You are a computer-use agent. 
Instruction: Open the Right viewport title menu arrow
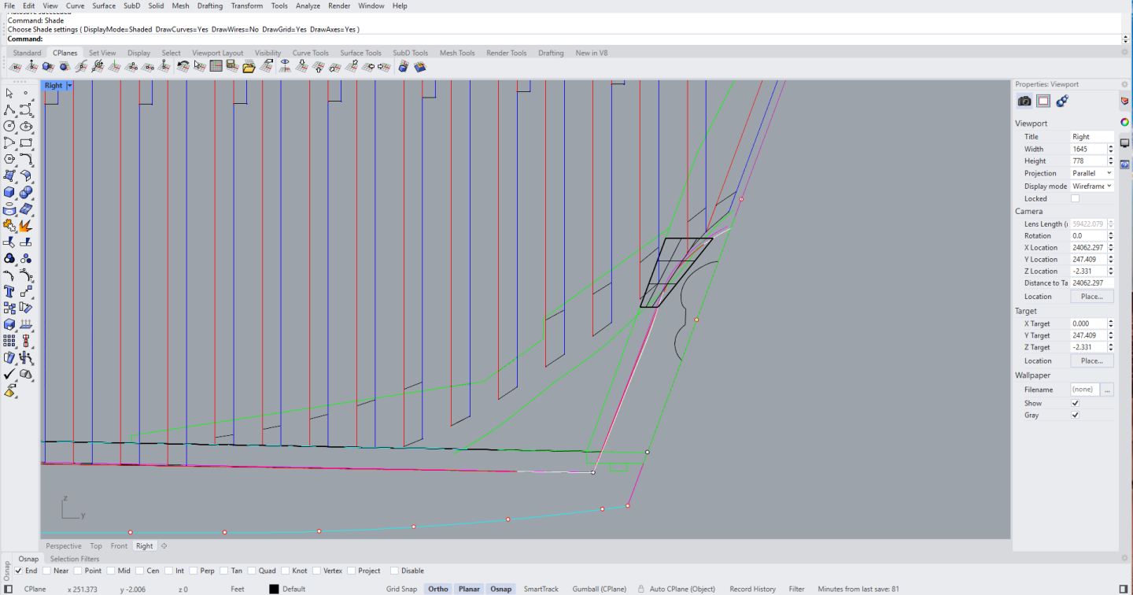[69, 85]
